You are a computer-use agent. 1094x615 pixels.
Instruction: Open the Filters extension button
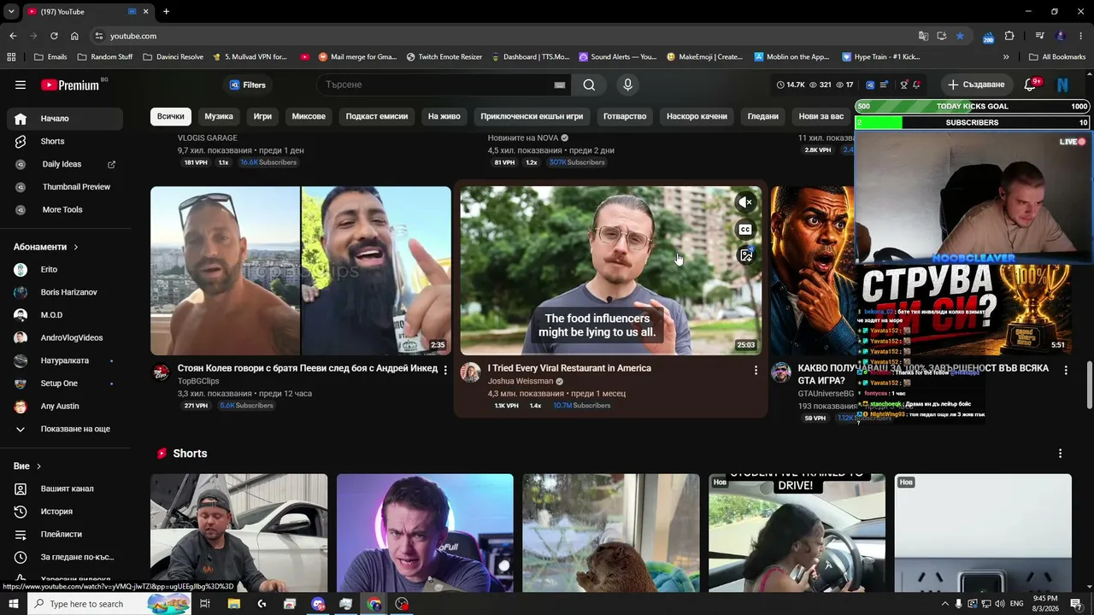248,85
